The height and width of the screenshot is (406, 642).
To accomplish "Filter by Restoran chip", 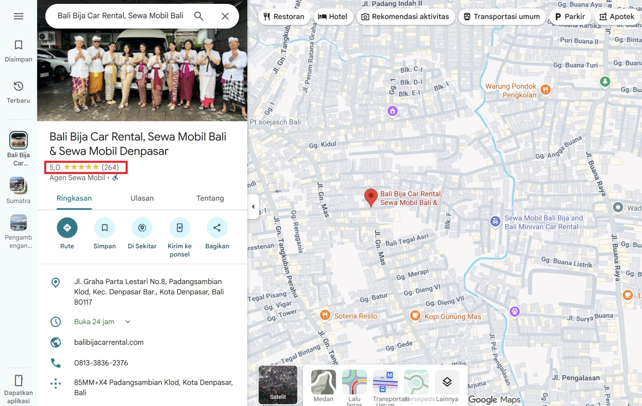I will coord(284,16).
